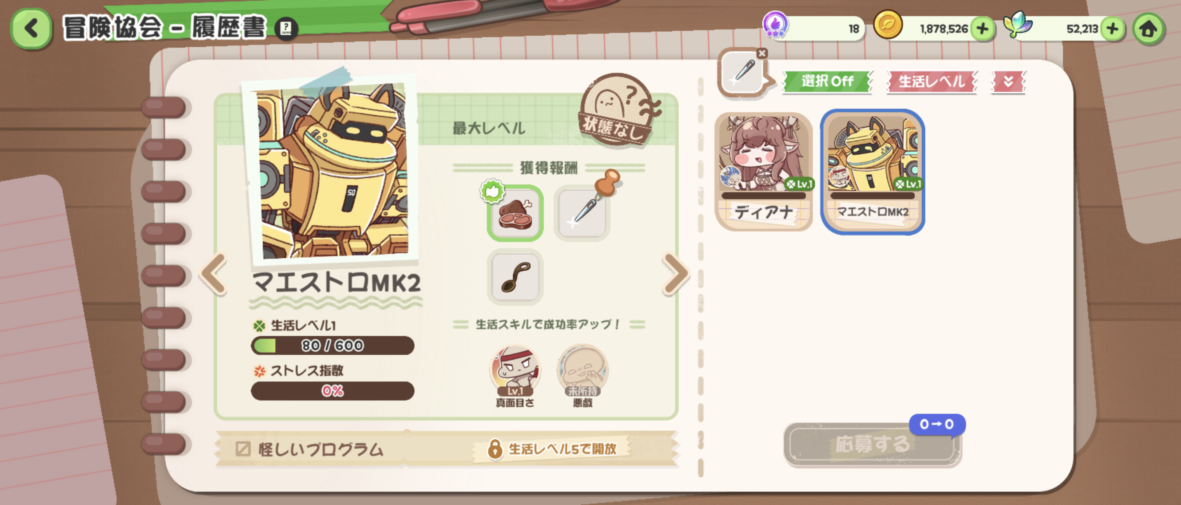Select the brown spoon reward icon

click(x=515, y=277)
